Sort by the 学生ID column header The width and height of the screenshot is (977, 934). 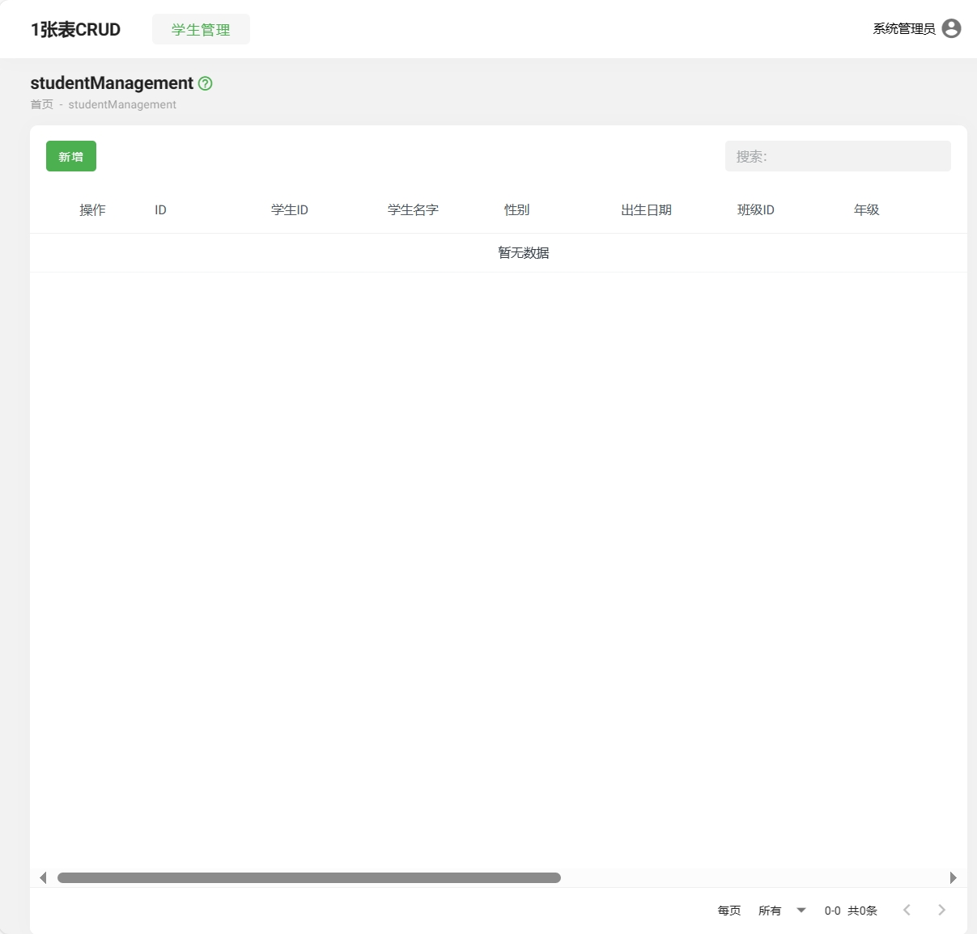coord(290,209)
